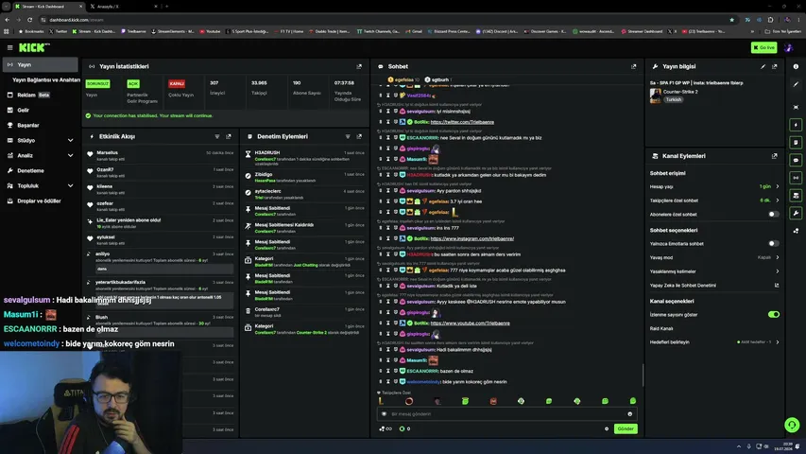Pop out the Yayın İstatistikleri panel

(x=359, y=66)
